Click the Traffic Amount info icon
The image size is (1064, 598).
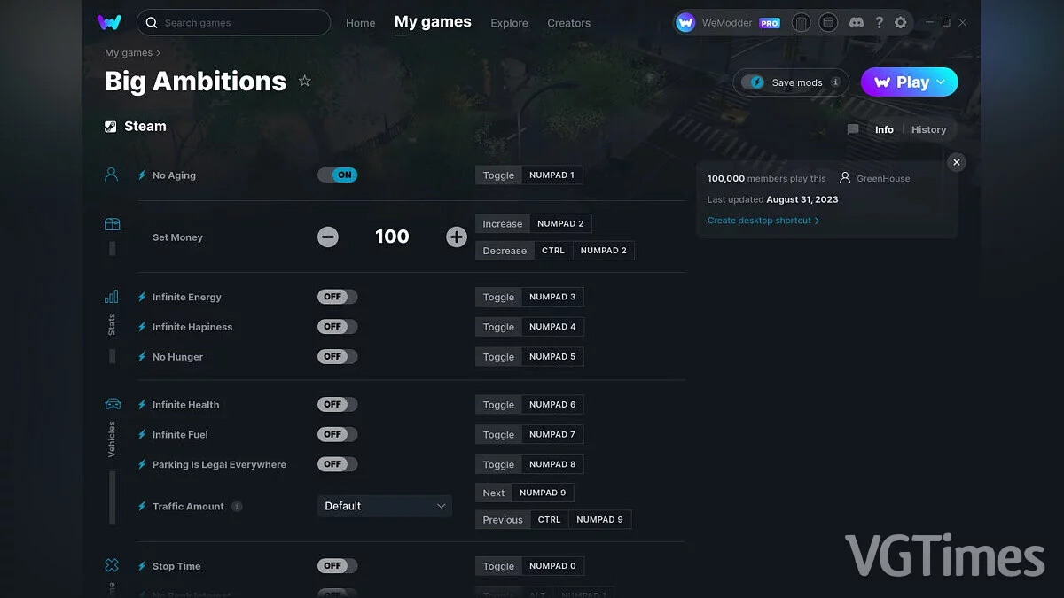click(237, 507)
